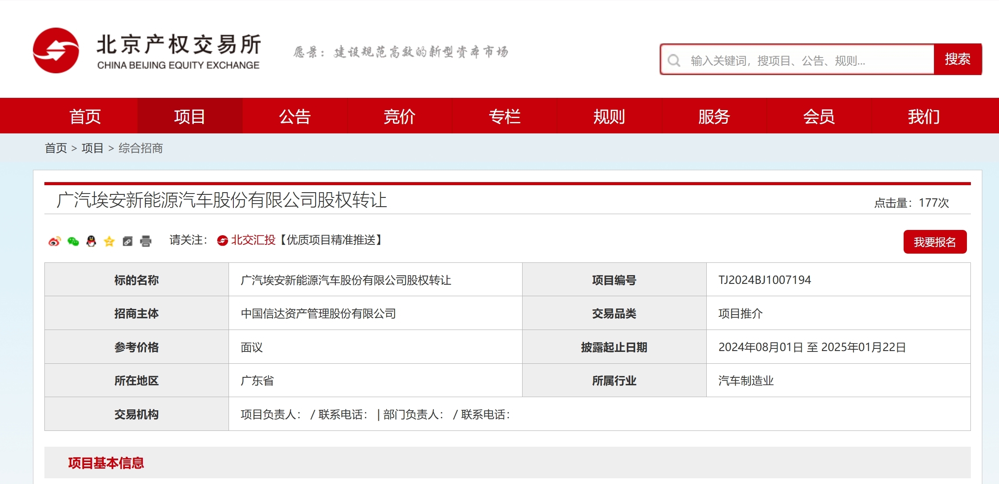
Task: Click the 我要报名 sign-up button
Action: pos(935,242)
